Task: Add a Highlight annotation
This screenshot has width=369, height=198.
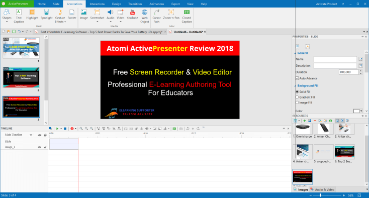Action: coord(32,15)
